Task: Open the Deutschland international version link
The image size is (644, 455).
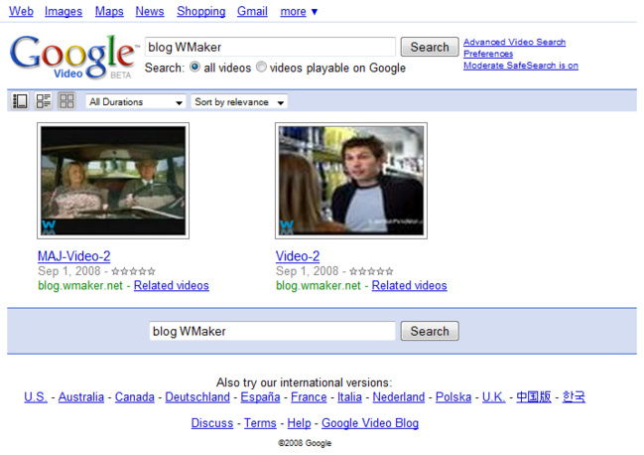Action: pyautogui.click(x=197, y=397)
